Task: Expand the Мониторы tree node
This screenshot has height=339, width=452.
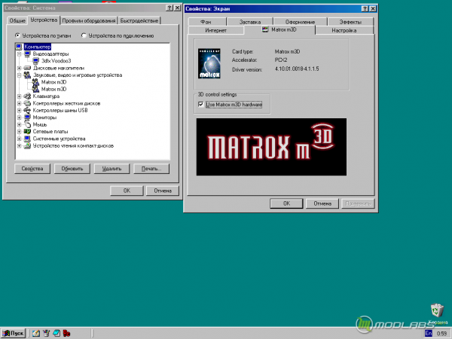Action: coord(19,118)
